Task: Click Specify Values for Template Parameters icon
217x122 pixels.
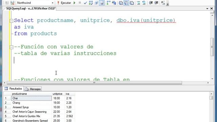Action: click(x=163, y=3)
